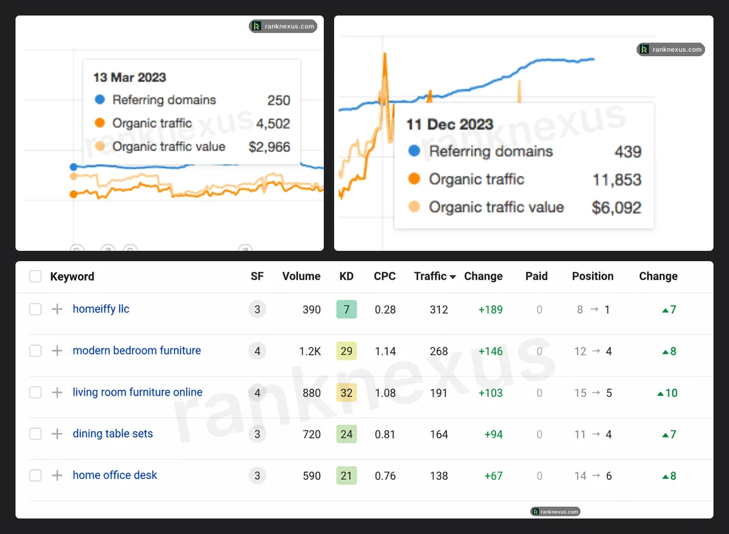Open the living room furniture online link

click(x=137, y=392)
